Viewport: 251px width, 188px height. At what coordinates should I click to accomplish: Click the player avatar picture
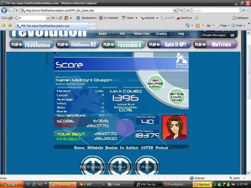174,127
